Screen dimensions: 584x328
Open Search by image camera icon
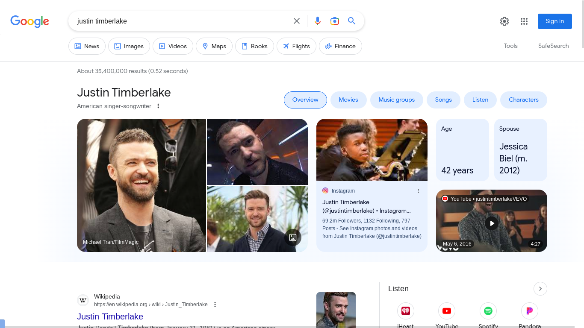click(x=335, y=21)
